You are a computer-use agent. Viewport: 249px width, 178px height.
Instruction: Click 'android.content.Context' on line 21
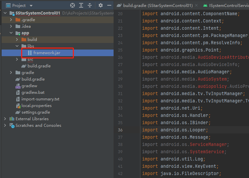191,21
